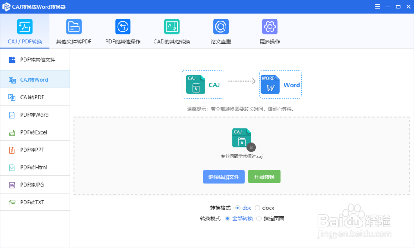Click 继续添加文件 to add more files
414x248 pixels.
coord(224,176)
